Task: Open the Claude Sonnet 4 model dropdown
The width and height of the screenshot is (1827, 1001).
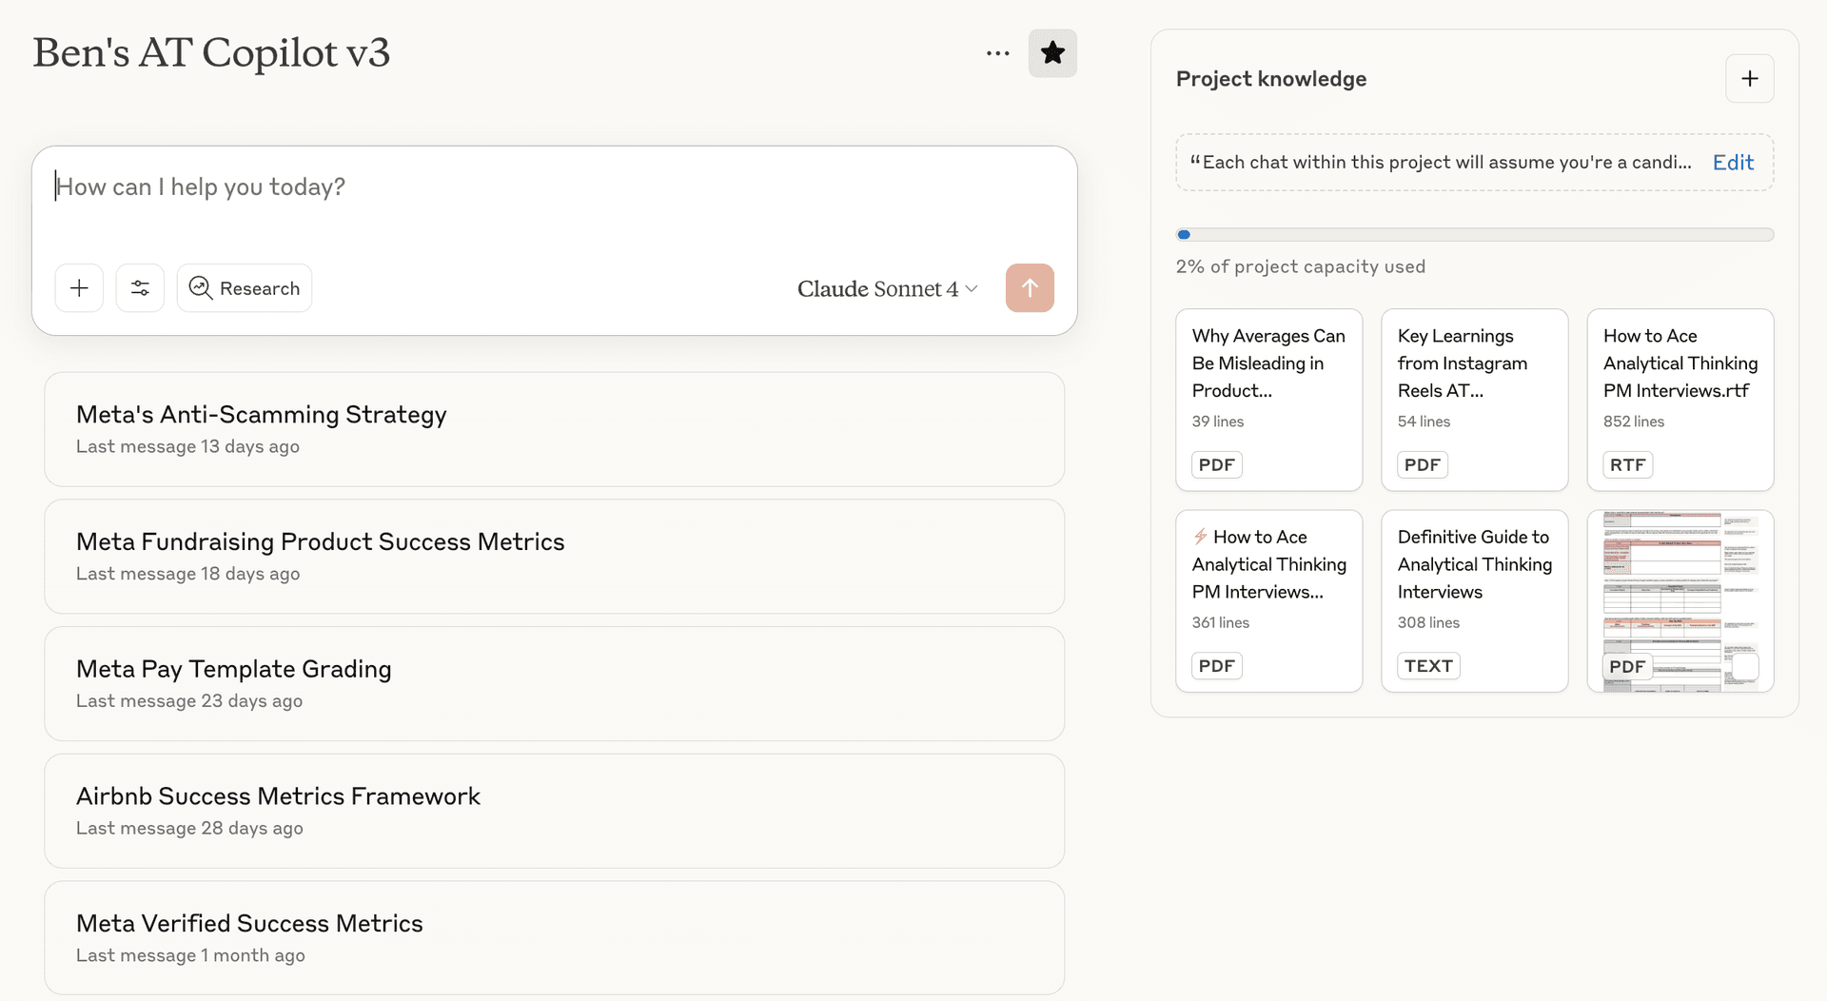Action: tap(887, 288)
